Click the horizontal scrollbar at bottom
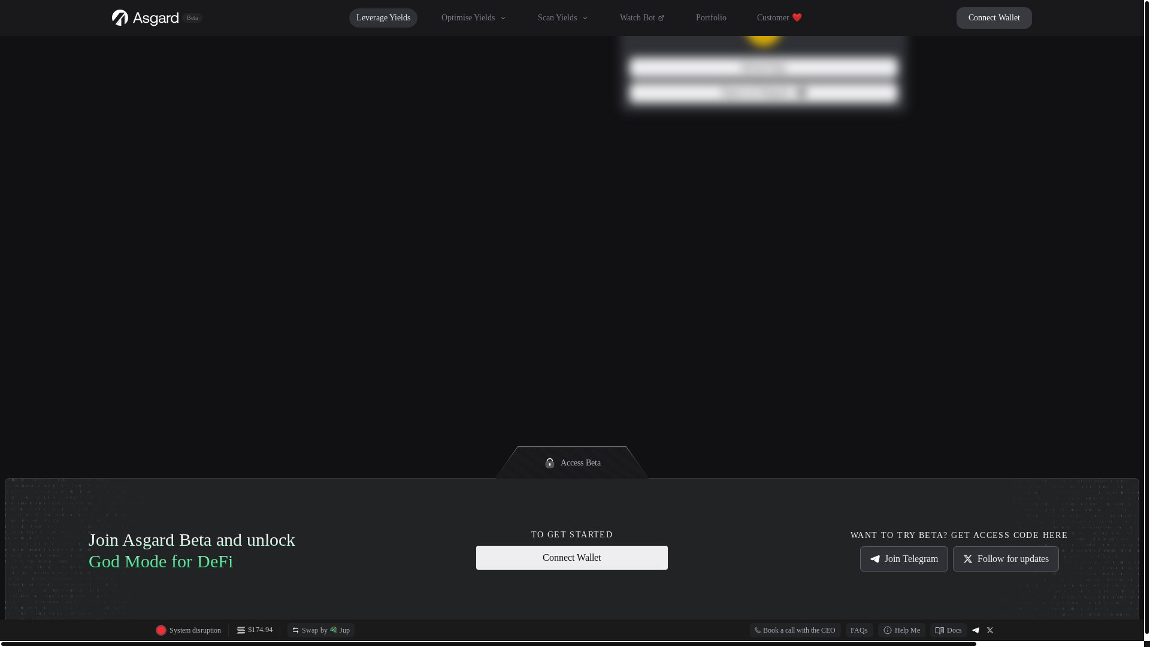Screen dimensions: 1150x647 (x=488, y=644)
